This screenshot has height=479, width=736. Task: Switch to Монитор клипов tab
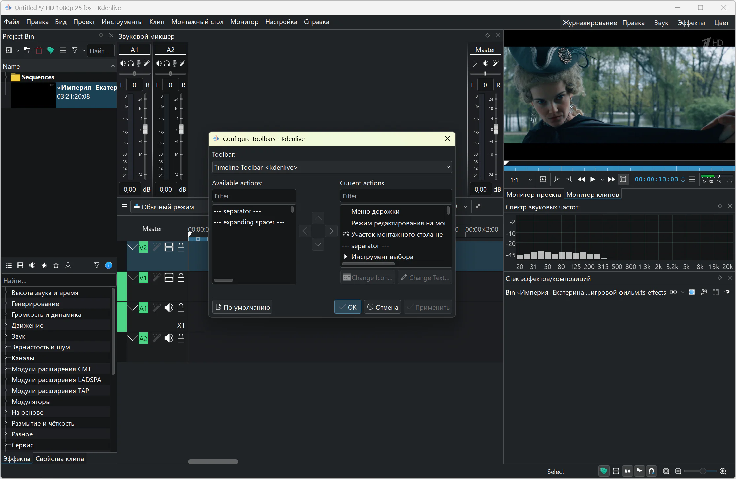[x=592, y=195]
